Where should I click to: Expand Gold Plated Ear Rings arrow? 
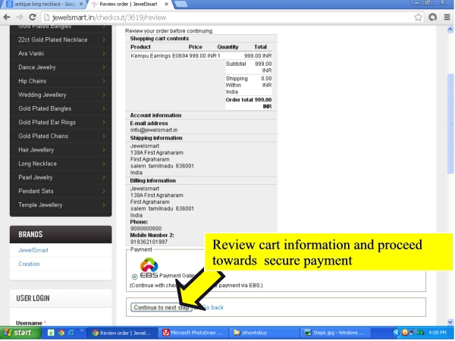point(104,122)
